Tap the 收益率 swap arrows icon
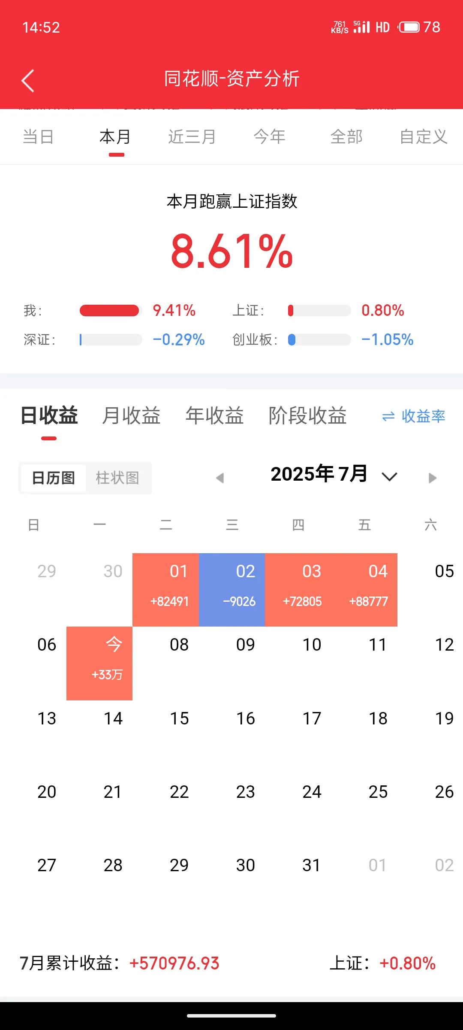The width and height of the screenshot is (463, 1030). tap(388, 416)
